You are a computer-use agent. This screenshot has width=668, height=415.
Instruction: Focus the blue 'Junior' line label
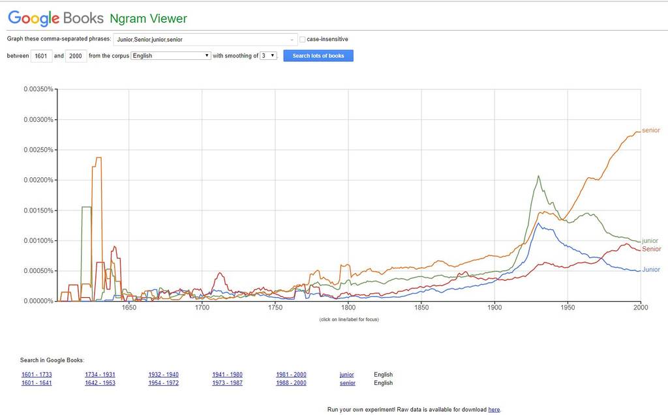pyautogui.click(x=650, y=270)
